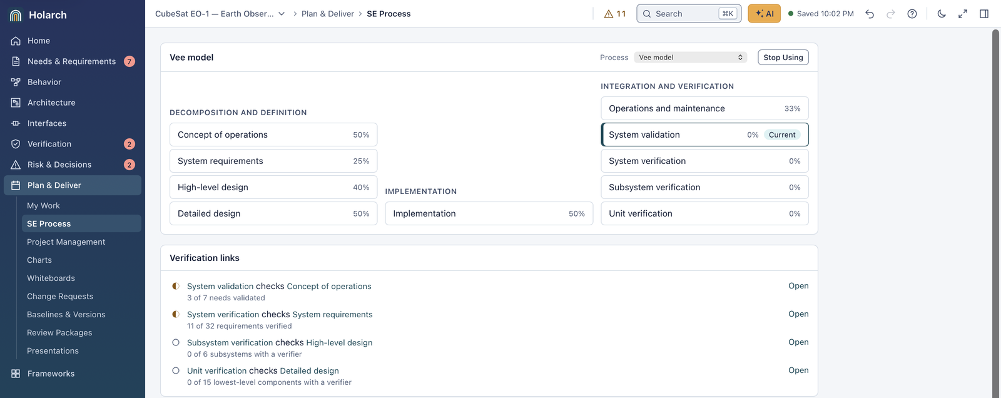This screenshot has width=1001, height=398.
Task: Collapse the Plan & Deliver section
Action: click(73, 185)
